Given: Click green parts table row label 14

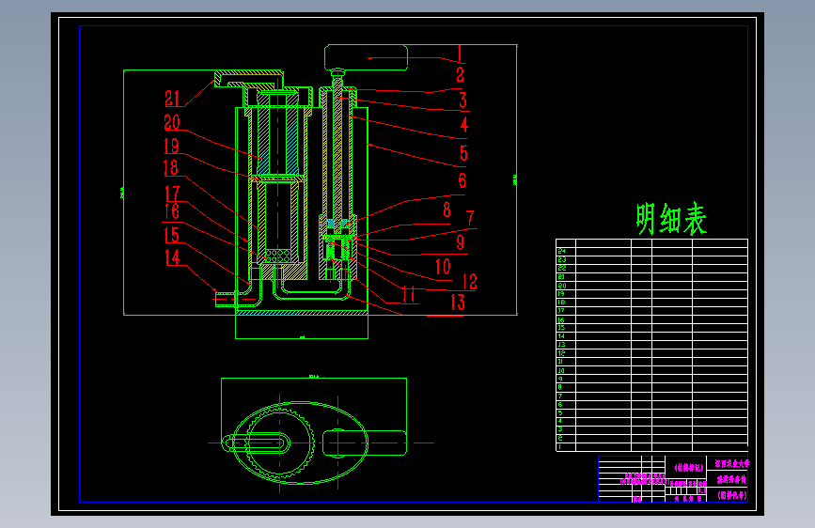Looking at the screenshot, I should click(x=561, y=336).
